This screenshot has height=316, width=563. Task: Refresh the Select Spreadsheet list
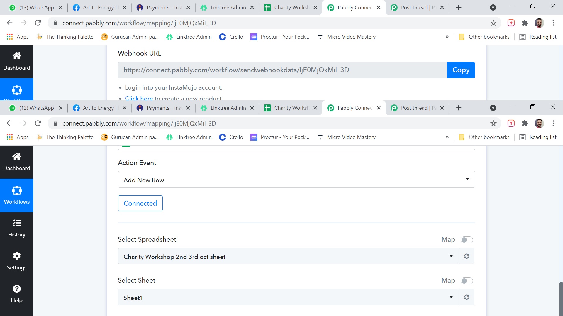[467, 256]
